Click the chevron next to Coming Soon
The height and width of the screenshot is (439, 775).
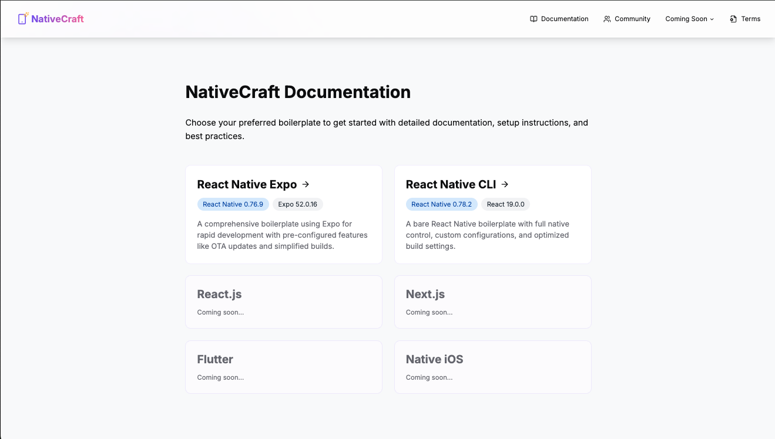coord(712,19)
